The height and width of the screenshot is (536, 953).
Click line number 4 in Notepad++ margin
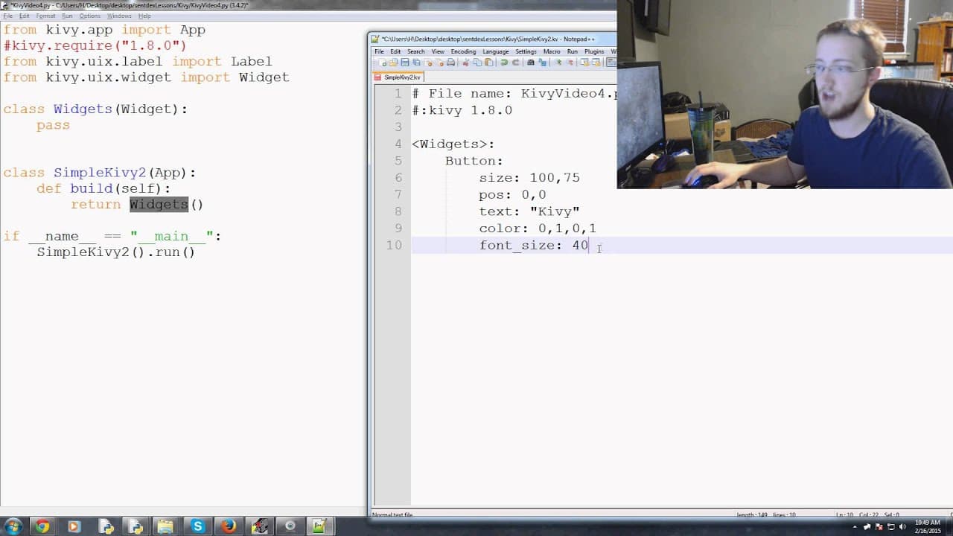pyautogui.click(x=398, y=144)
